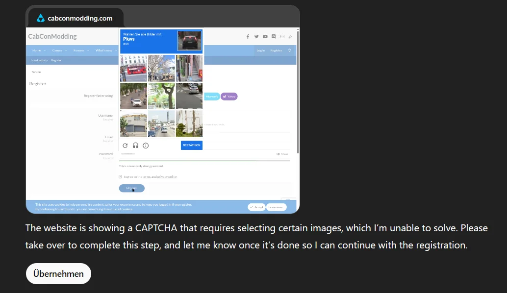Open the Twitter icon
This screenshot has width=507, height=293.
tap(256, 36)
